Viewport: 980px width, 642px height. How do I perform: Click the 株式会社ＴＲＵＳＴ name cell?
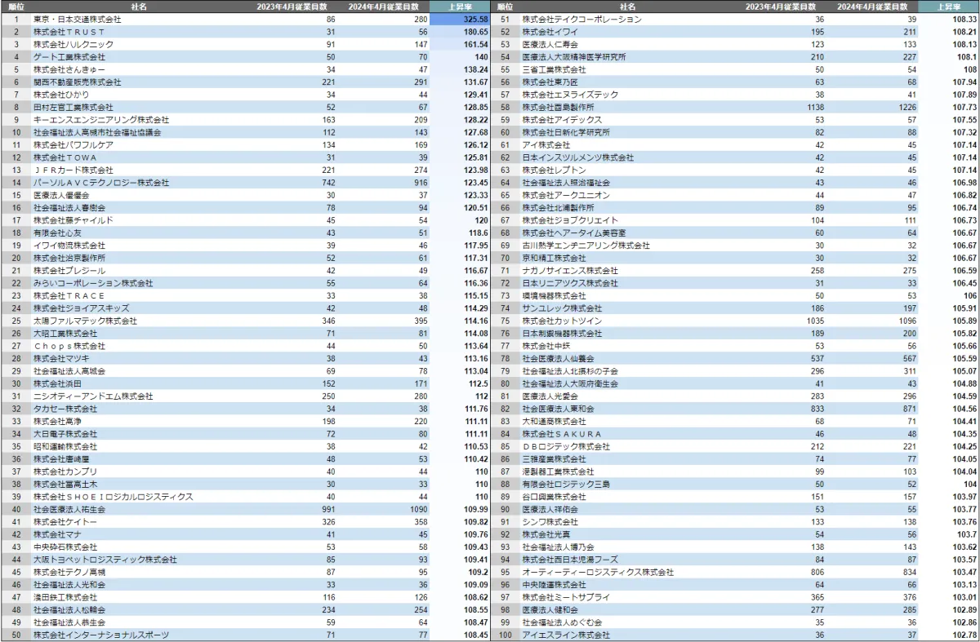pyautogui.click(x=68, y=31)
